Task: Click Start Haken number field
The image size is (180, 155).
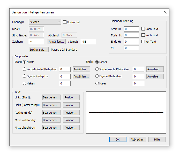Action: [65, 83]
